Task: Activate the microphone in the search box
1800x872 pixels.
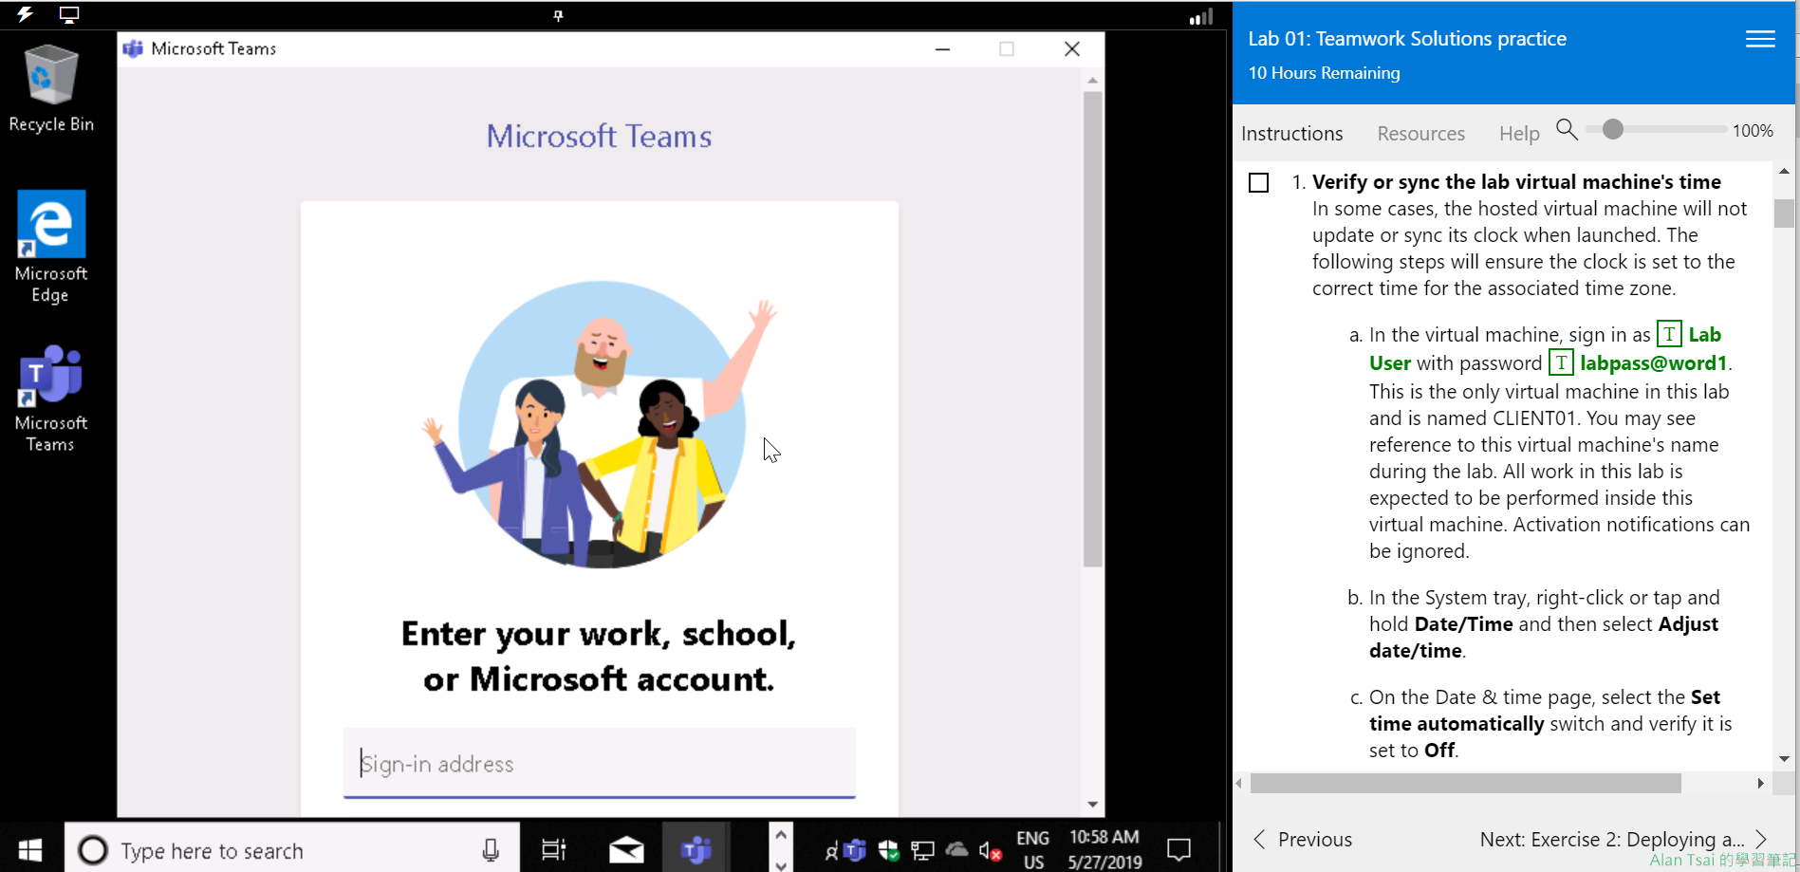Action: click(491, 850)
